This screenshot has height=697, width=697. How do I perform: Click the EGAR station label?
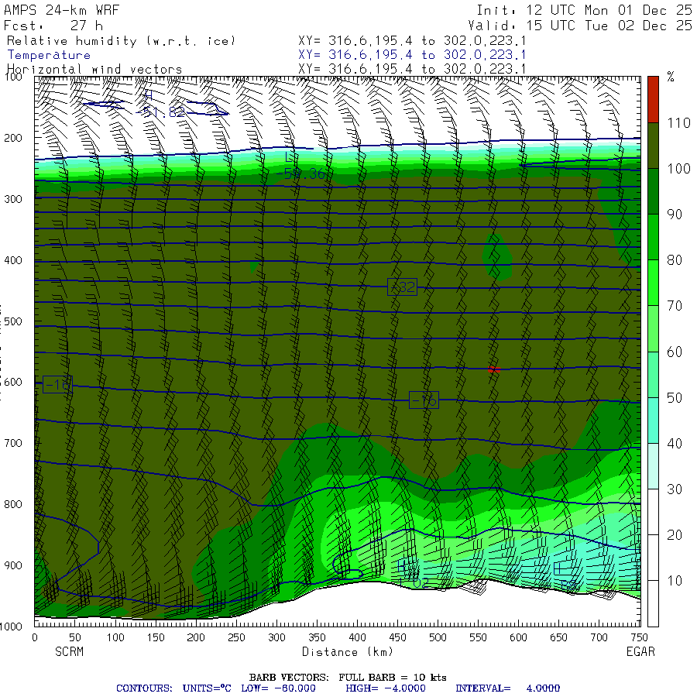coord(640,651)
